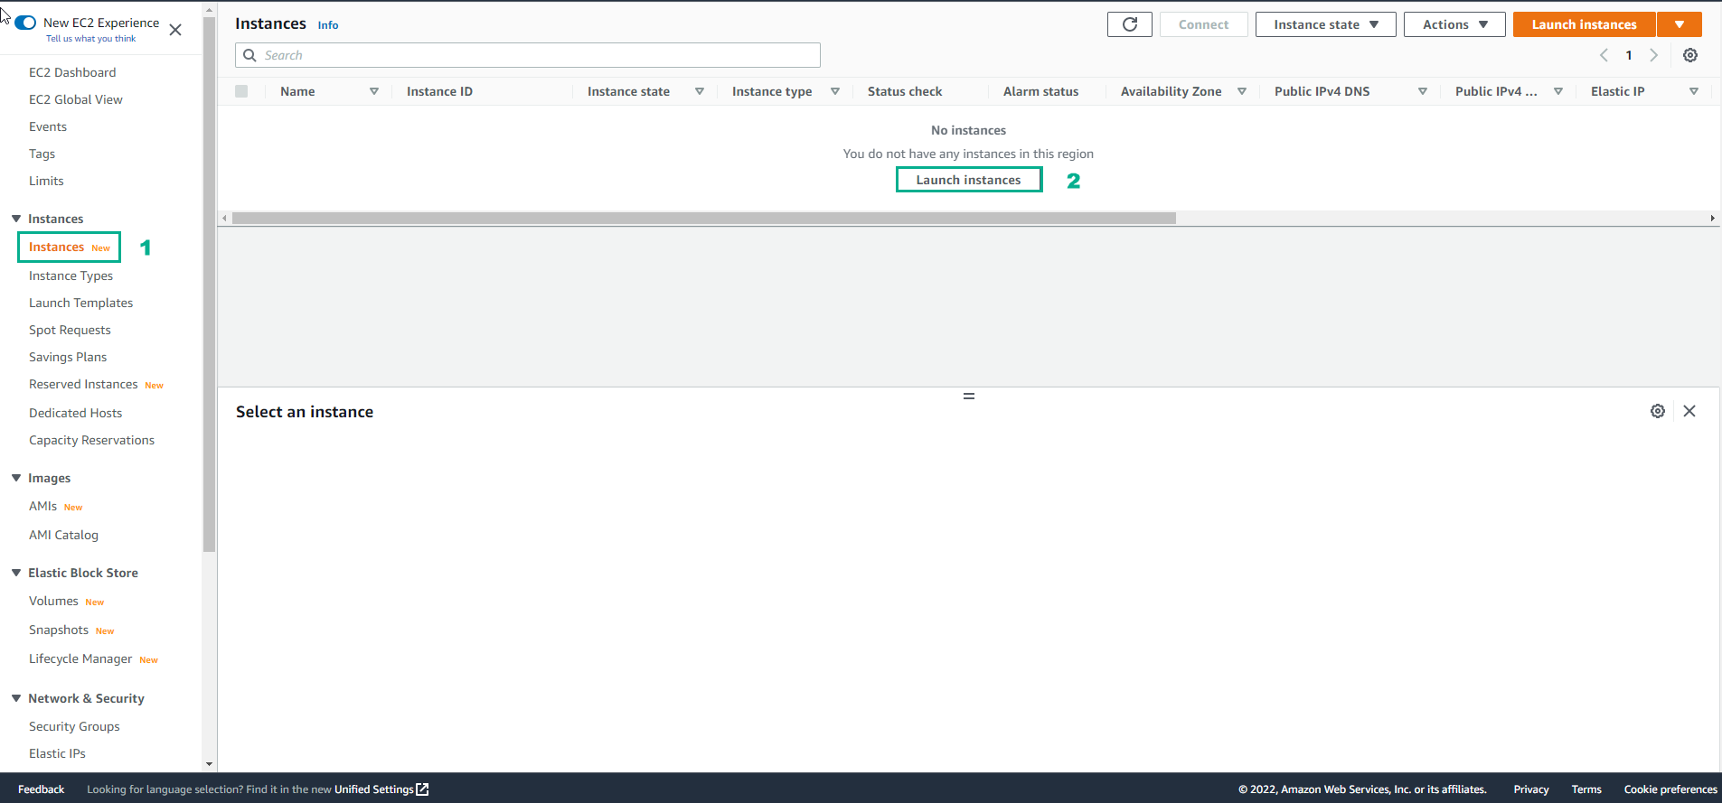Open Limits page
1722x803 pixels.
pyautogui.click(x=46, y=181)
